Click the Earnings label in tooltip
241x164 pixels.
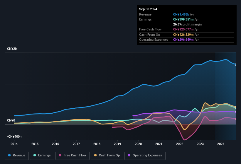coord(145,19)
